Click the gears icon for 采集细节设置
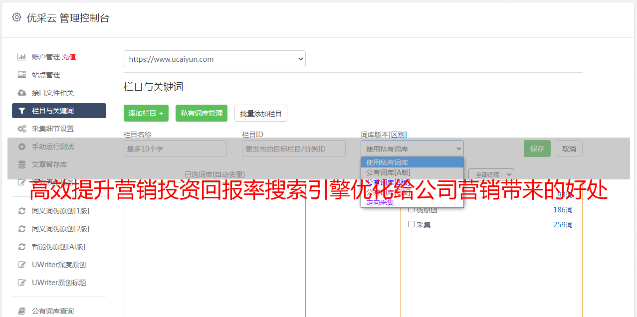This screenshot has width=637, height=317. pos(22,129)
